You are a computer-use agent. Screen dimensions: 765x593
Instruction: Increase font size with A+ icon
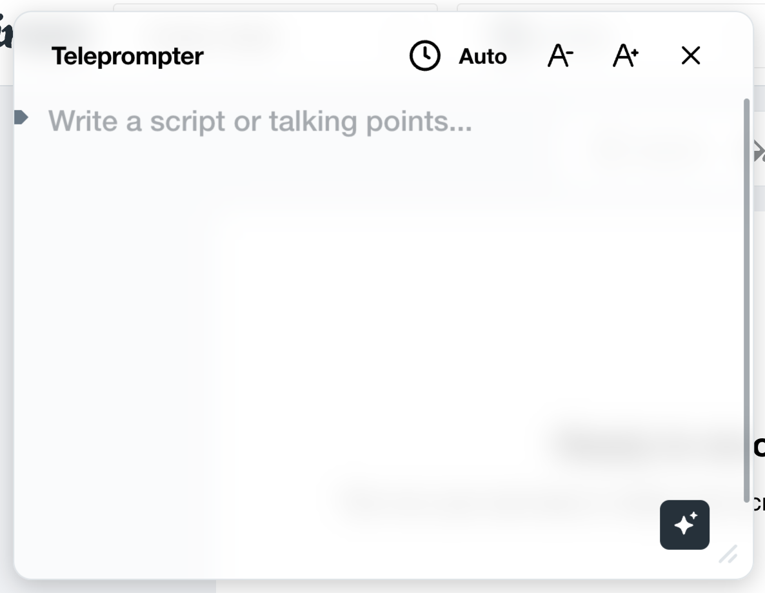click(625, 56)
